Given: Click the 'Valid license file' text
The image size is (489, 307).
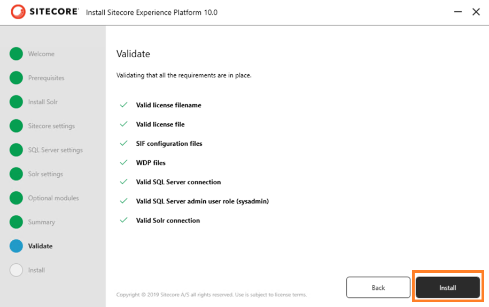Looking at the screenshot, I should click(160, 124).
